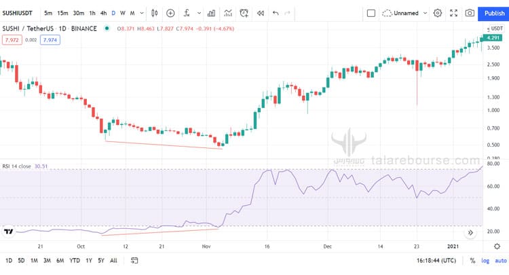
Task: Toggle log scale mode
Action: click(485, 260)
